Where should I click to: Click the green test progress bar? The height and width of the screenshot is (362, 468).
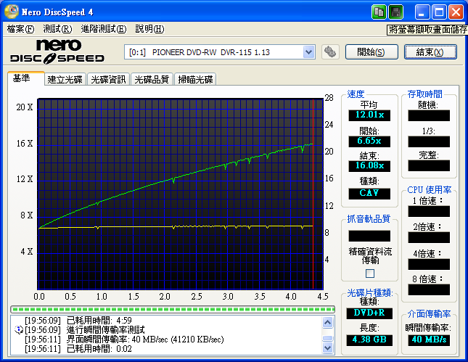point(171,309)
